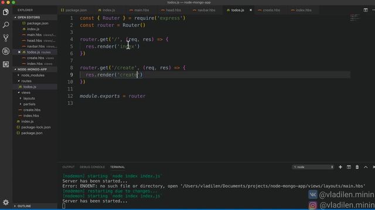The image size is (375, 210).
Task: Click line number 4 in gutter
Action: click(x=71, y=39)
